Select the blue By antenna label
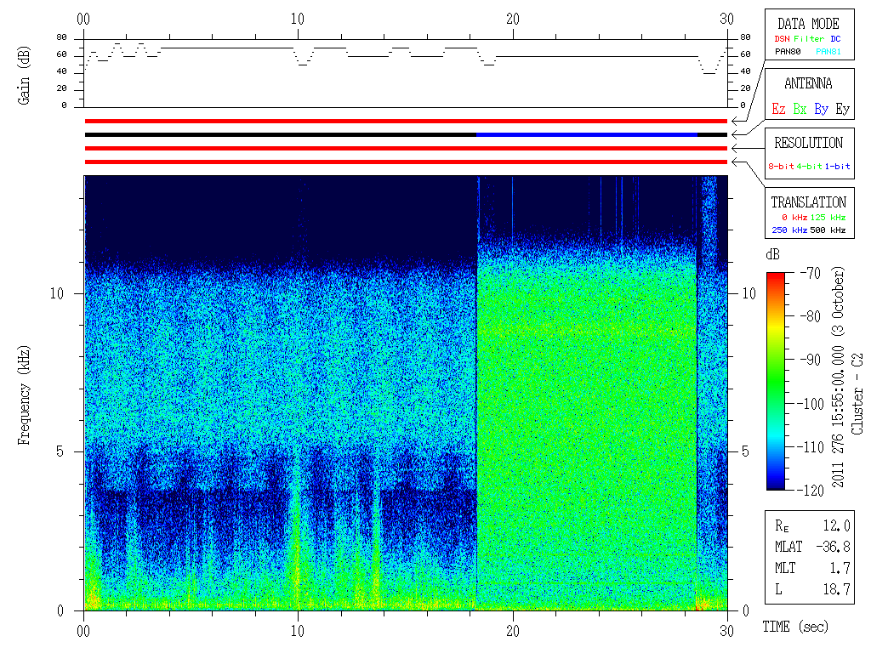 (x=821, y=109)
